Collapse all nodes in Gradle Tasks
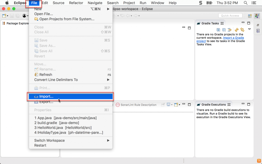The height and width of the screenshot is (164, 262). 224,30
